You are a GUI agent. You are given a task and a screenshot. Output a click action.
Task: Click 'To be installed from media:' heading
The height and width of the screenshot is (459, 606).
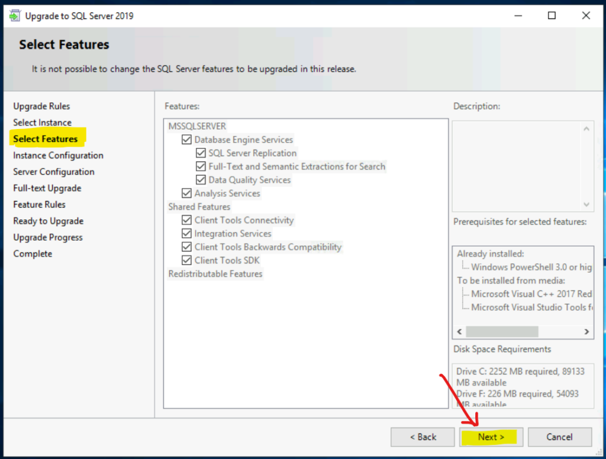click(511, 280)
